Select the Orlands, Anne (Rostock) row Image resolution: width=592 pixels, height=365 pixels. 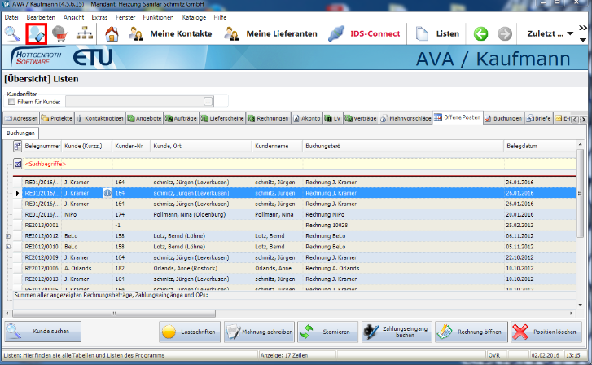(295, 268)
